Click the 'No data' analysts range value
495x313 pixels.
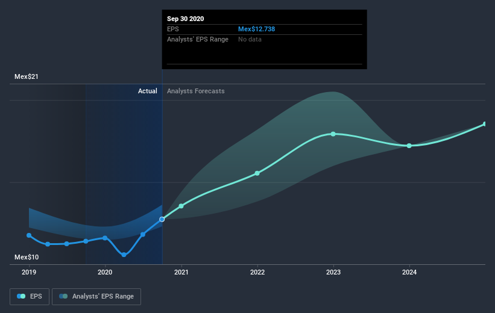[250, 39]
